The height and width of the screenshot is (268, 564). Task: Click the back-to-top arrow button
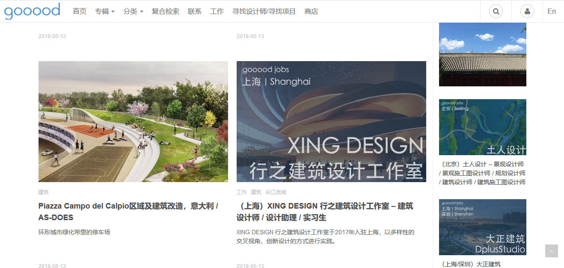click(552, 251)
